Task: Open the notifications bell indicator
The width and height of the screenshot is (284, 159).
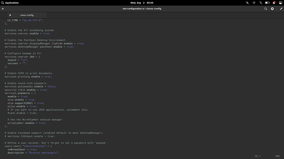Action: coord(274,3)
